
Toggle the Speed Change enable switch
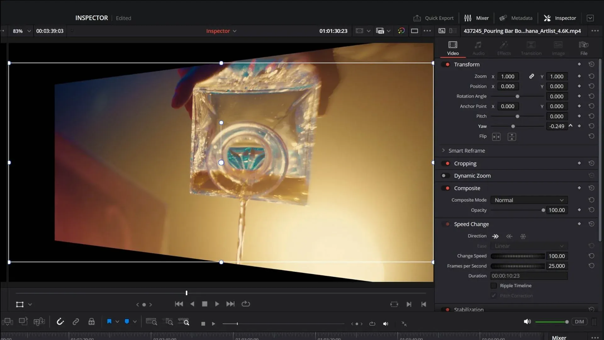pyautogui.click(x=445, y=224)
